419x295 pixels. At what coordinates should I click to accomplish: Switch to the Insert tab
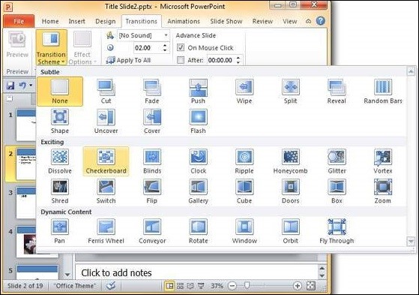tap(77, 22)
